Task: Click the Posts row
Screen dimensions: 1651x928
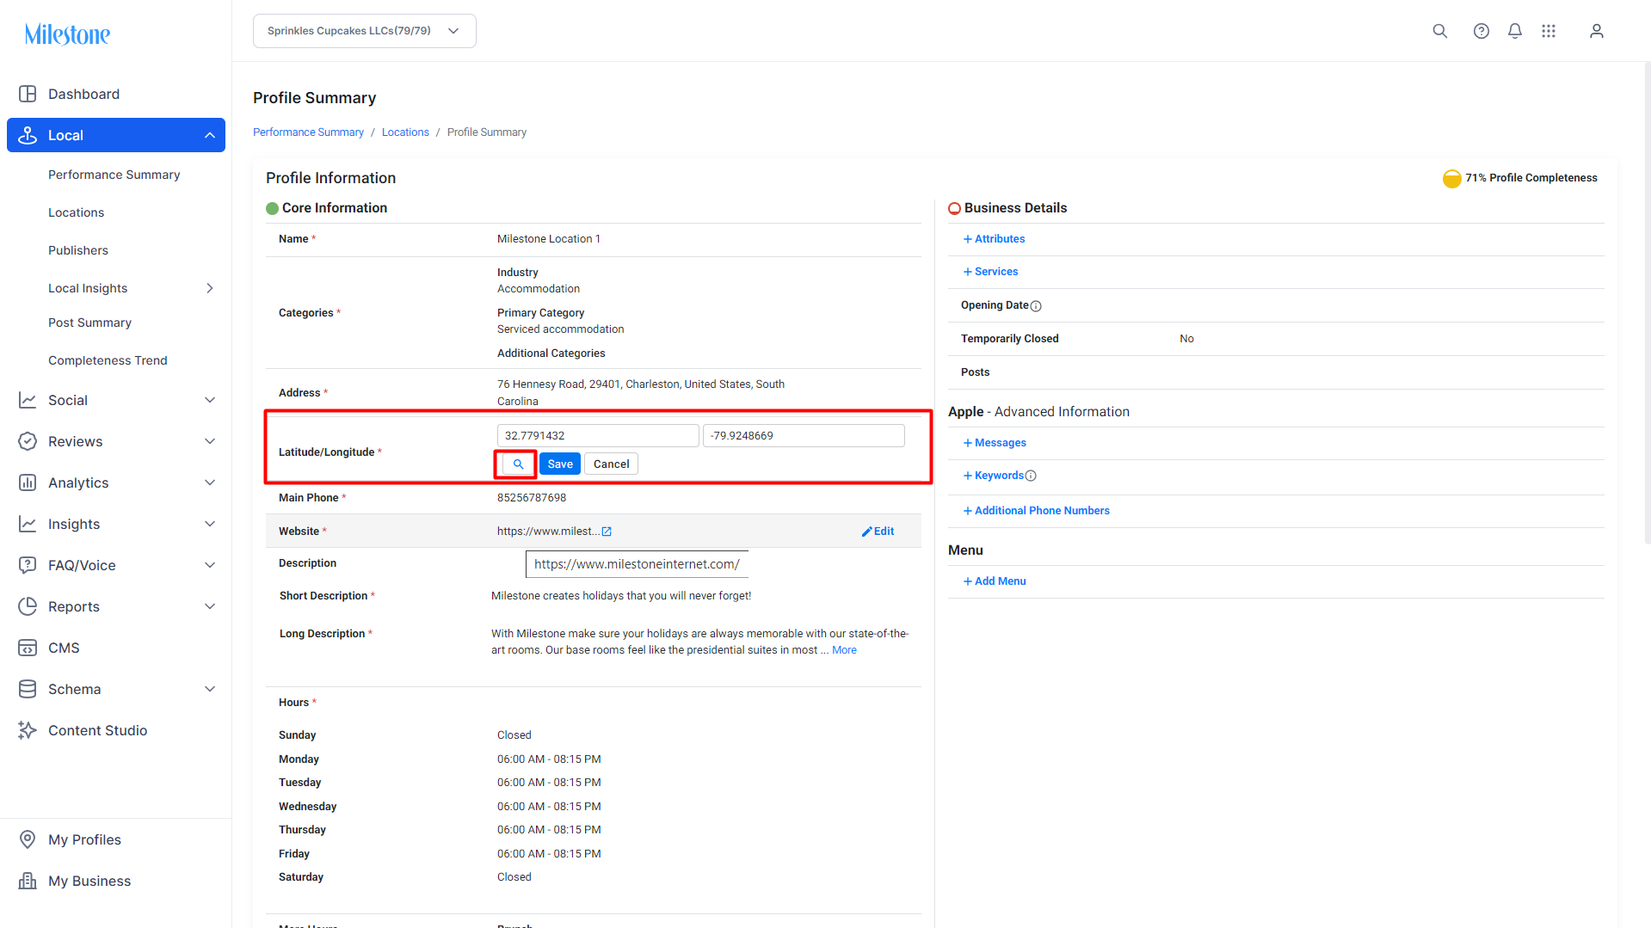Action: point(1276,372)
